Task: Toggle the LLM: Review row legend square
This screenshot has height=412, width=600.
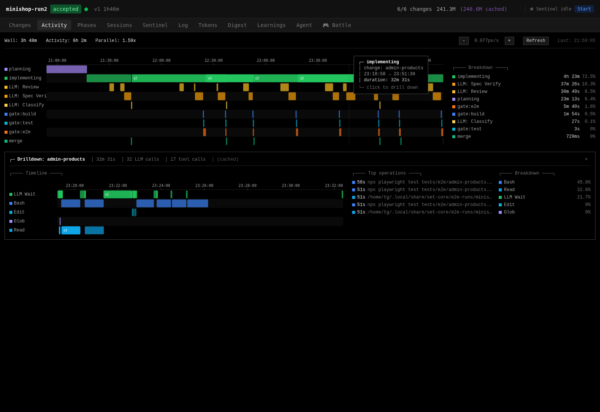Action: click(5, 87)
